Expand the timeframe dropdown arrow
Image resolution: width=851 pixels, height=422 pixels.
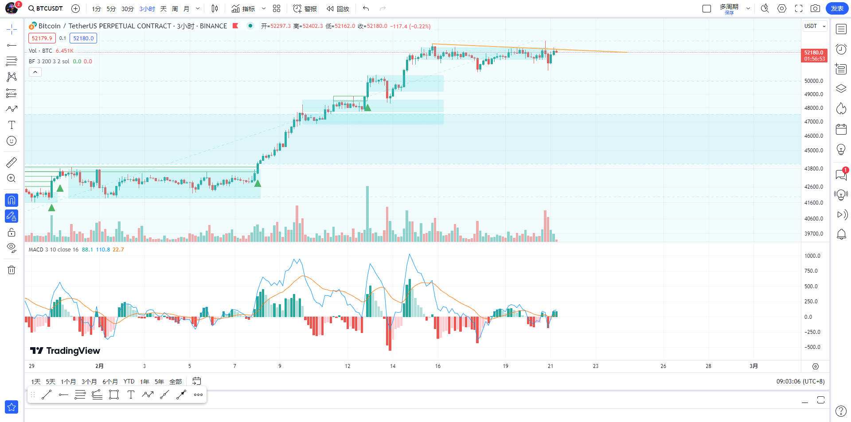pos(198,8)
